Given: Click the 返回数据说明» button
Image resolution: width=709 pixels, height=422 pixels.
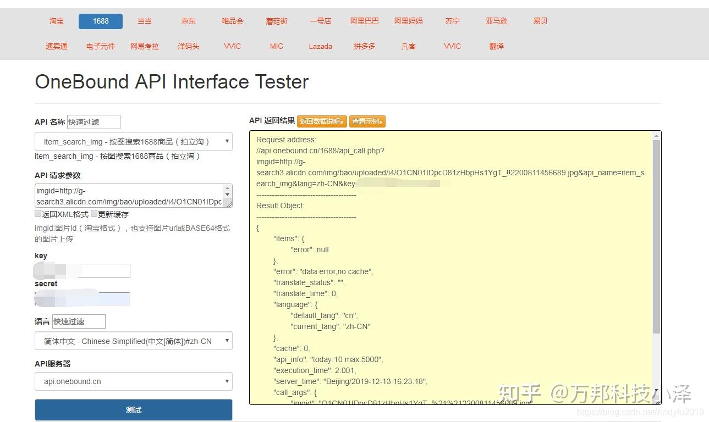Looking at the screenshot, I should pyautogui.click(x=322, y=121).
